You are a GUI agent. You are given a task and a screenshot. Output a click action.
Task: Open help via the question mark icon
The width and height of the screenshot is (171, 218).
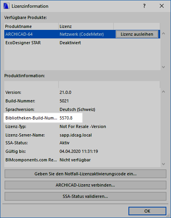point(144,6)
